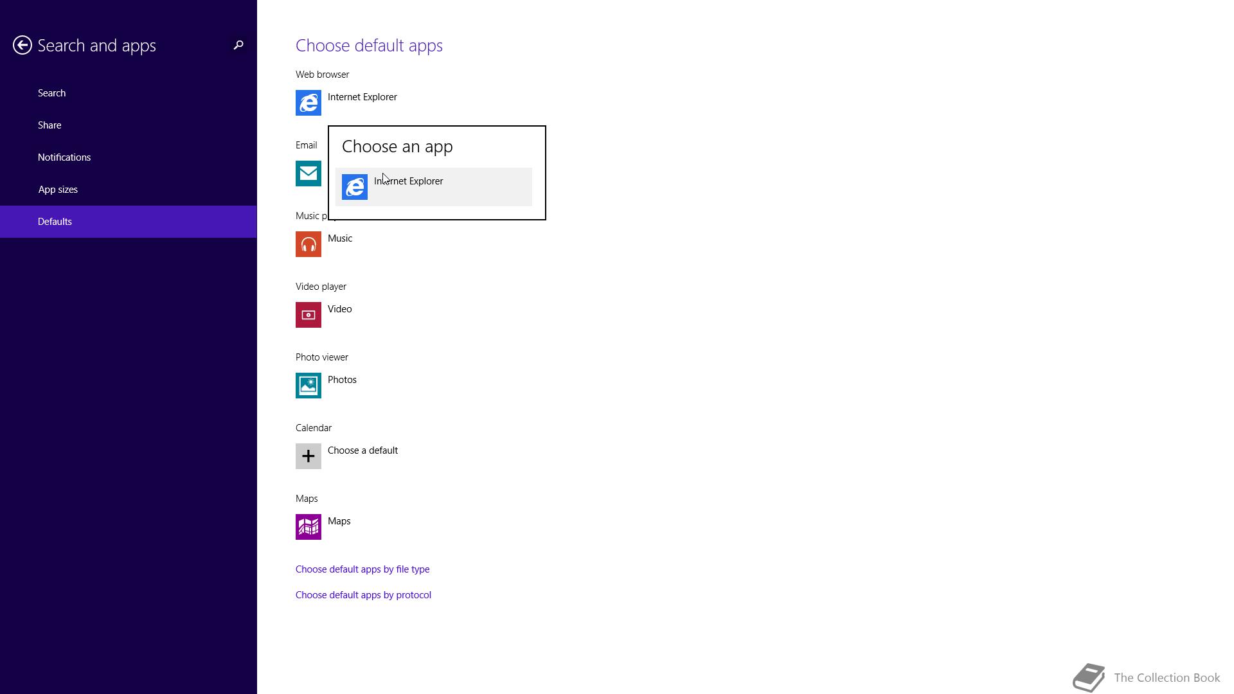Click Choose a default for Calendar

[x=362, y=450]
